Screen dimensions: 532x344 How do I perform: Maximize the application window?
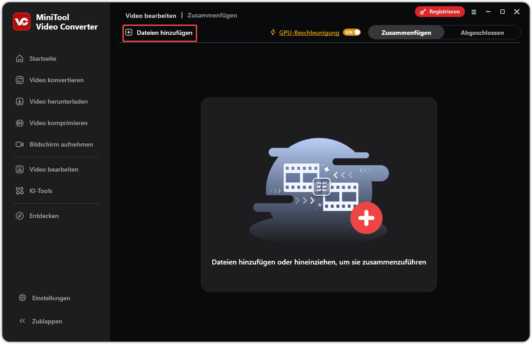(x=502, y=12)
